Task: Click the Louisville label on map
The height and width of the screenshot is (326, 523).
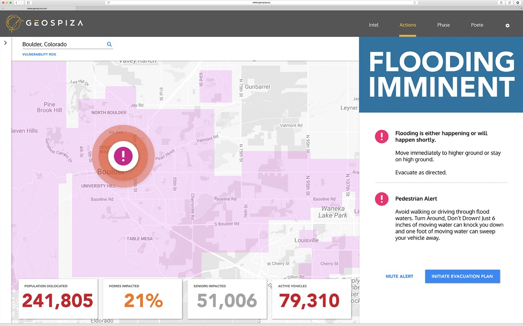Action: [307, 240]
